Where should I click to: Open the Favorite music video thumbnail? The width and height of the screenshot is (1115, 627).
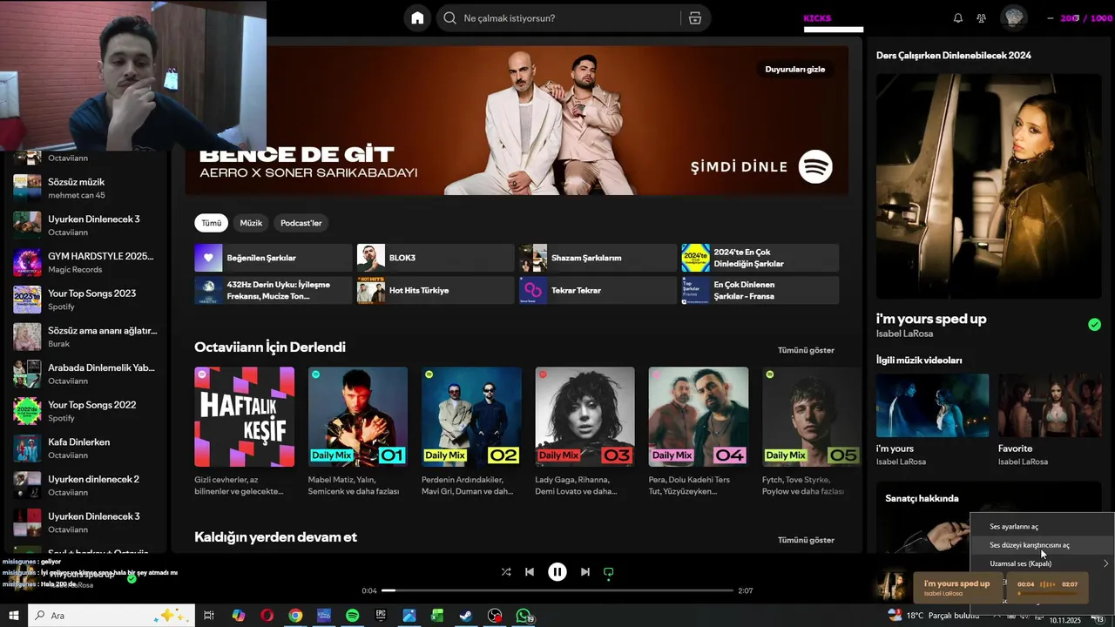[x=1050, y=405]
